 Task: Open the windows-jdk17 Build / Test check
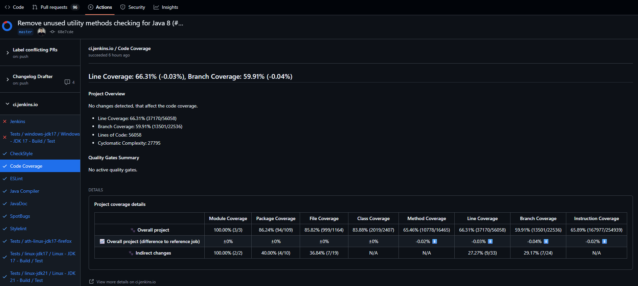tap(45, 138)
